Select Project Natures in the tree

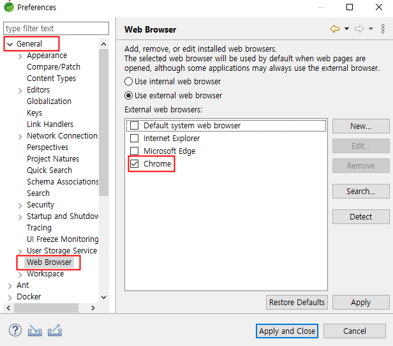coord(53,159)
